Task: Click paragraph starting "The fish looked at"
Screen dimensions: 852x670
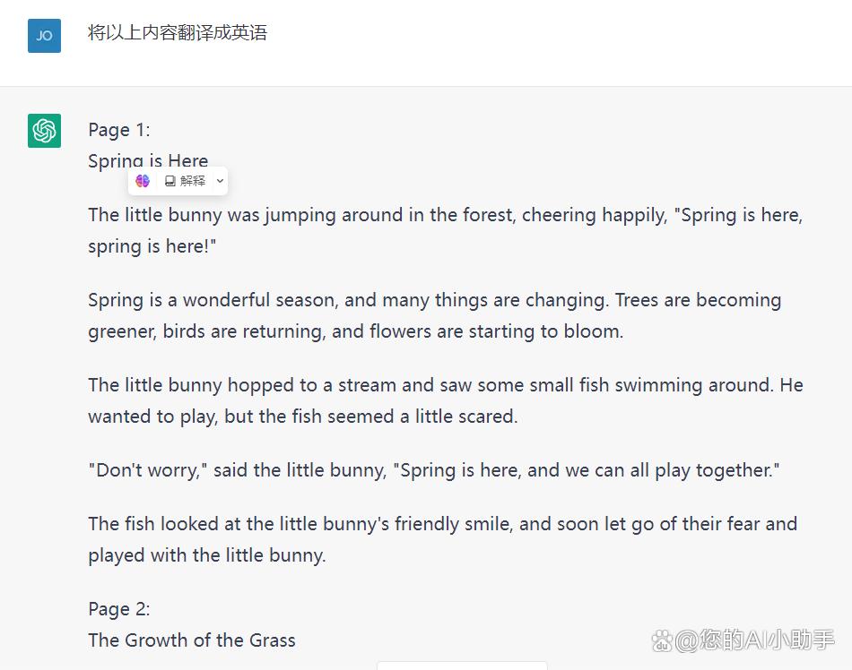Action: coord(443,539)
